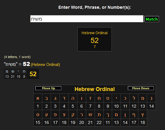Click the Move Up button

48,88
